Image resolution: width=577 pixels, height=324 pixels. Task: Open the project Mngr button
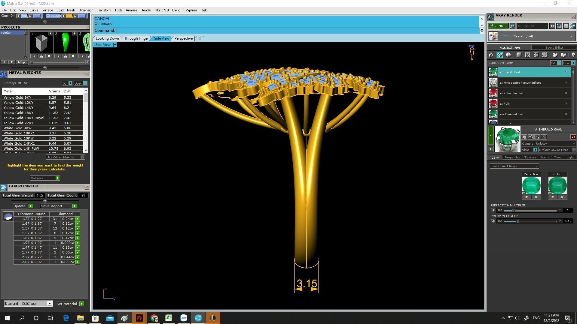pyautogui.click(x=22, y=62)
